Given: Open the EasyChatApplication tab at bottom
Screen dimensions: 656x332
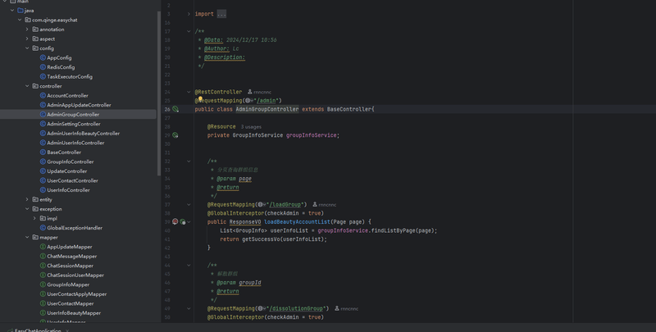Looking at the screenshot, I should pos(37,330).
